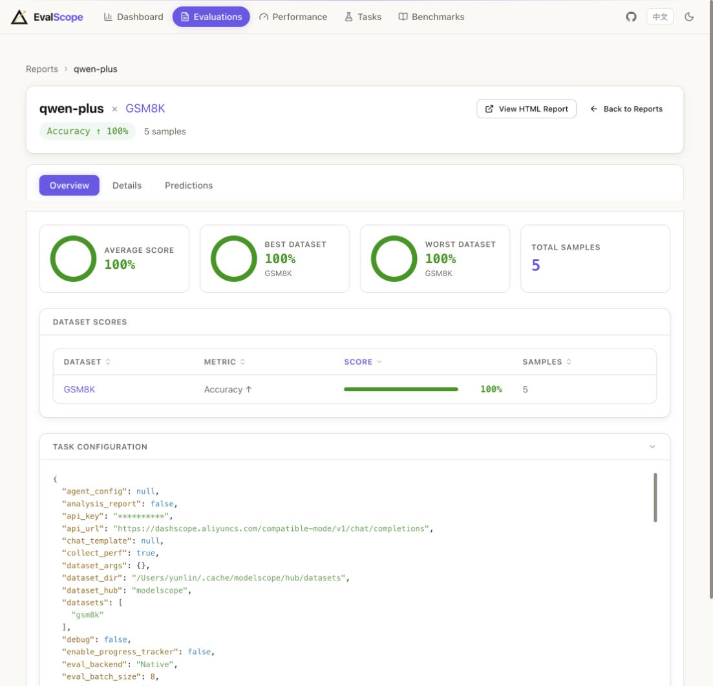
Task: Click the Dashboard bar chart icon
Action: 108,17
